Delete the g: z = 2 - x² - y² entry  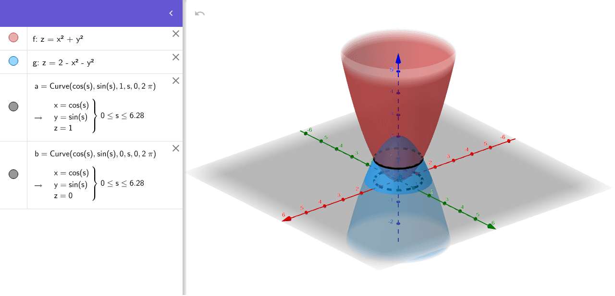(x=176, y=57)
